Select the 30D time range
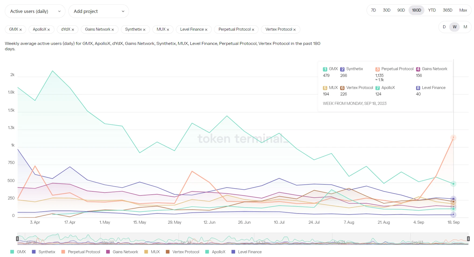The width and height of the screenshot is (474, 257). tap(386, 10)
